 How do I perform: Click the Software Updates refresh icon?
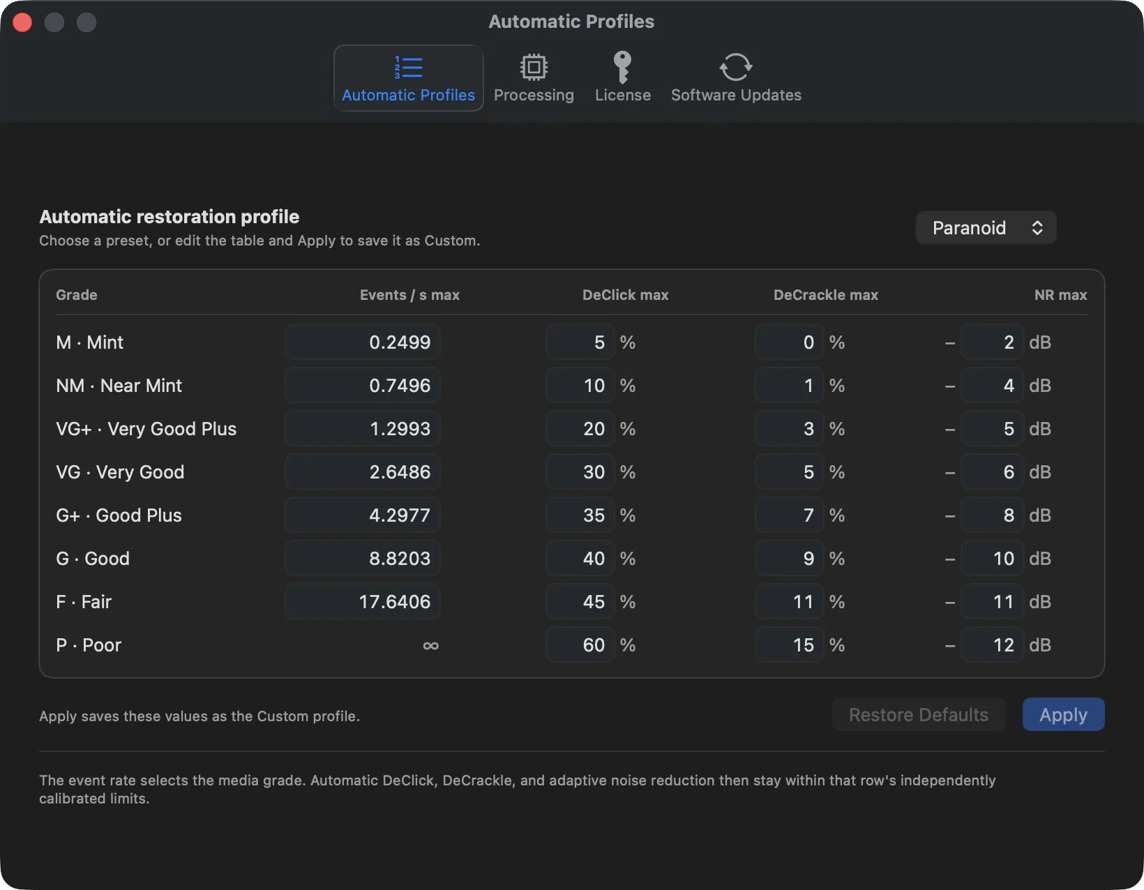(x=736, y=68)
